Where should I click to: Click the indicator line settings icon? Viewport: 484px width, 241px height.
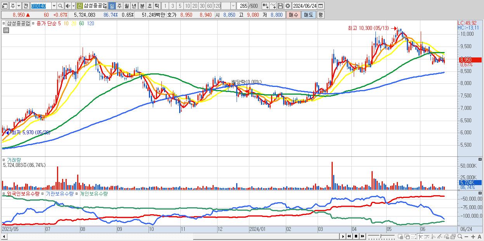click(x=273, y=6)
